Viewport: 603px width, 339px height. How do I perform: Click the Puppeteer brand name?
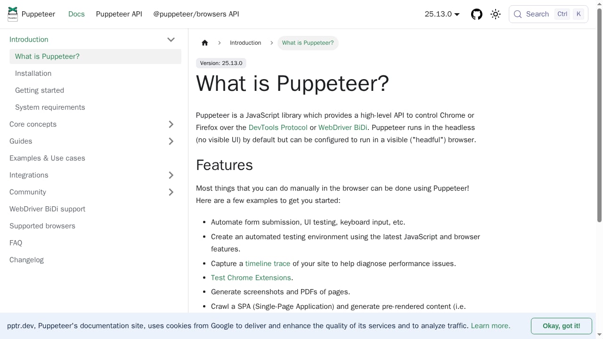(38, 14)
